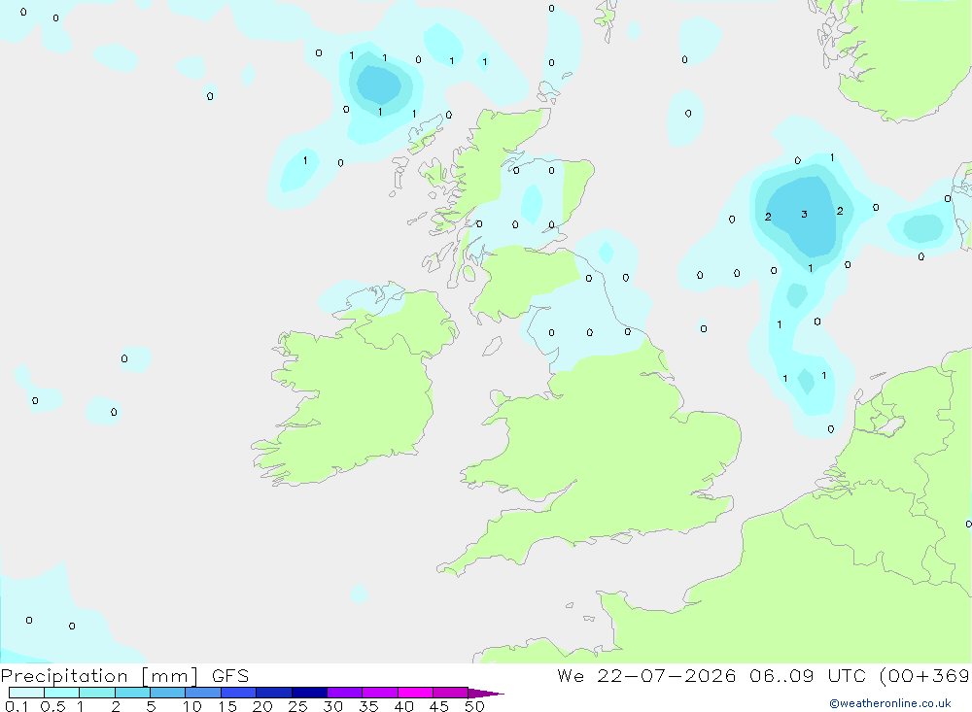Viewport: 972px width, 712px height.
Task: Click the 40–45 mm magenta legend swatch
Action: click(415, 693)
